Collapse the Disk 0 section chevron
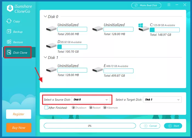The height and width of the screenshot is (138, 192). [45, 16]
